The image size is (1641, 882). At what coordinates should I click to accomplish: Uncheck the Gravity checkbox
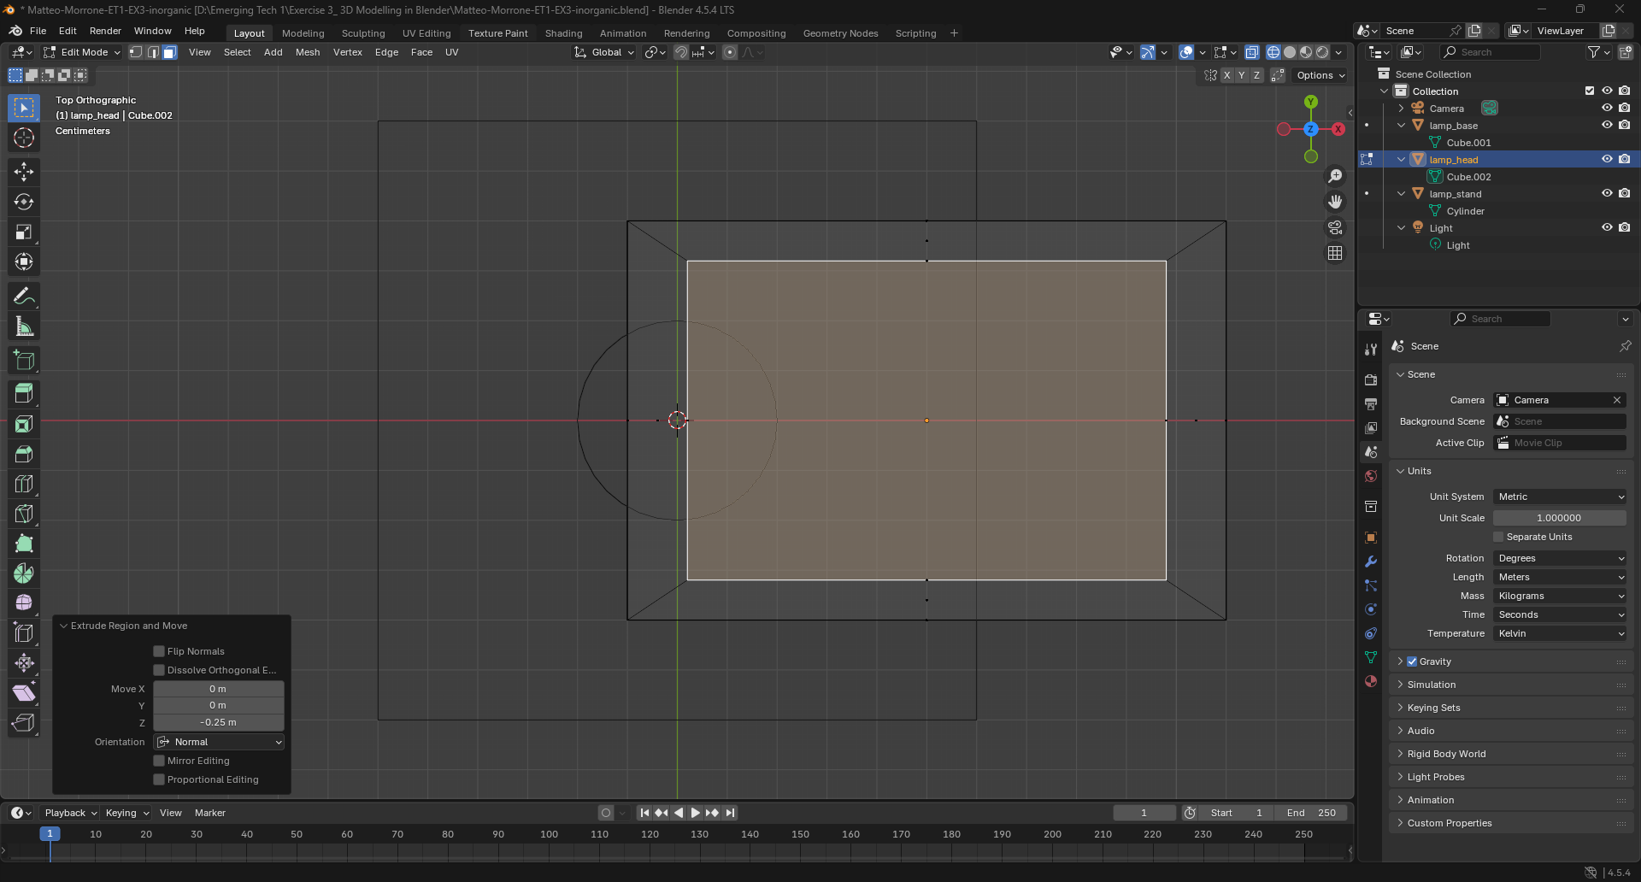pos(1412,661)
